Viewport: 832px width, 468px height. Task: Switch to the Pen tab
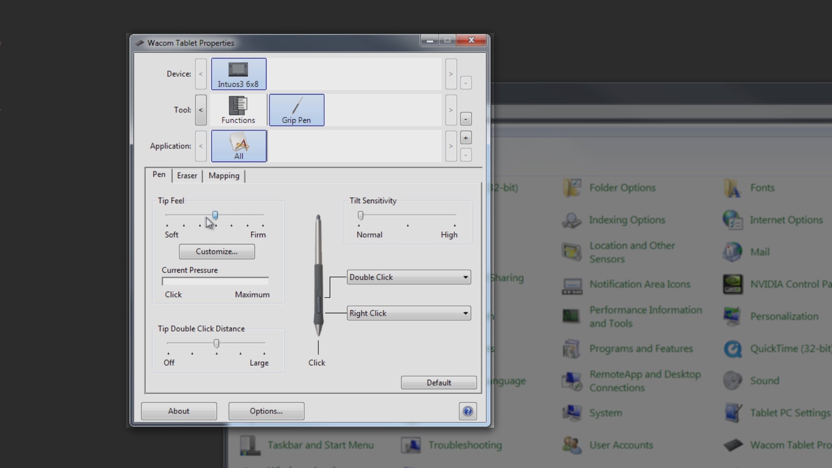159,175
